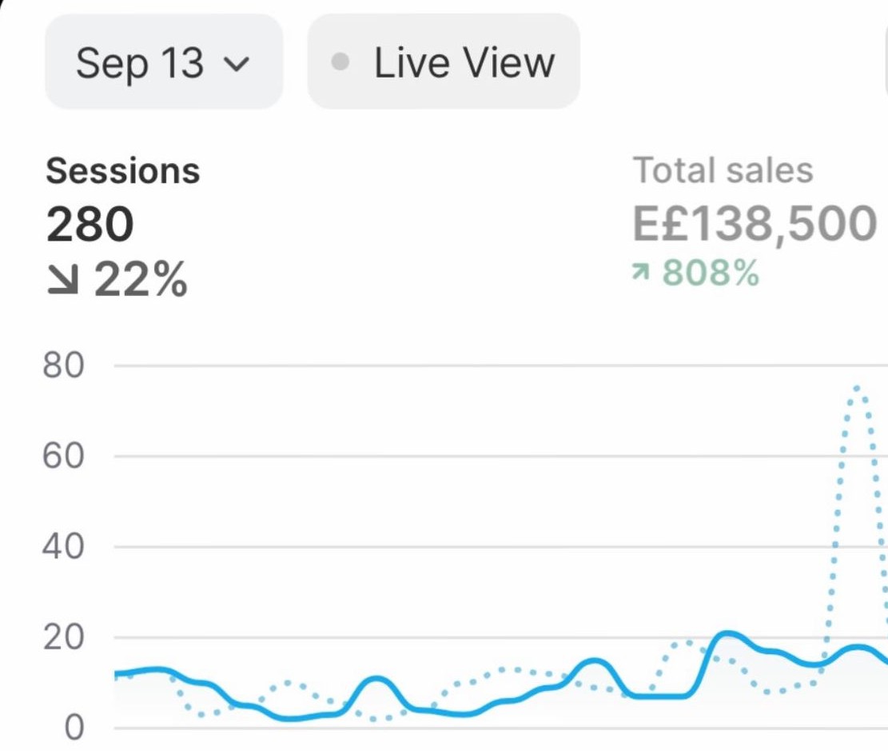Open the Sep 13 date picker
This screenshot has width=888, height=751.
163,63
